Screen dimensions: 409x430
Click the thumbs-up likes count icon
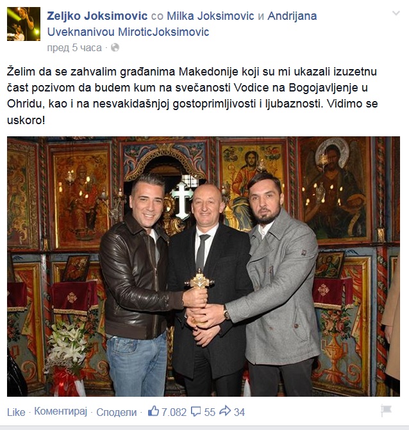coord(154,411)
